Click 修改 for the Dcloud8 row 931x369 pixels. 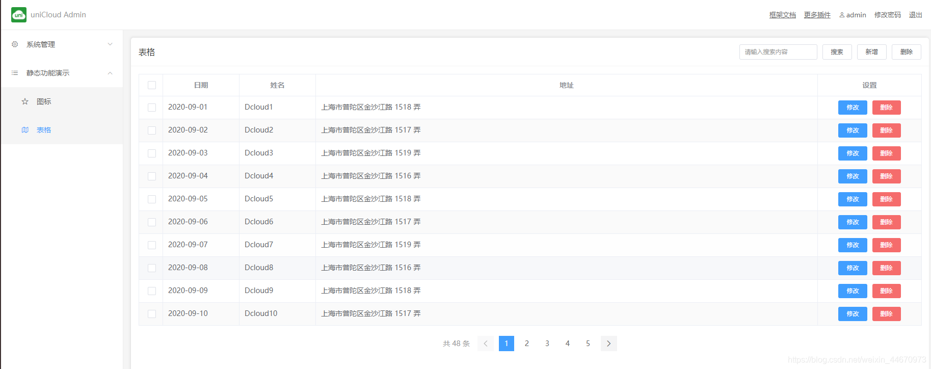coord(853,268)
